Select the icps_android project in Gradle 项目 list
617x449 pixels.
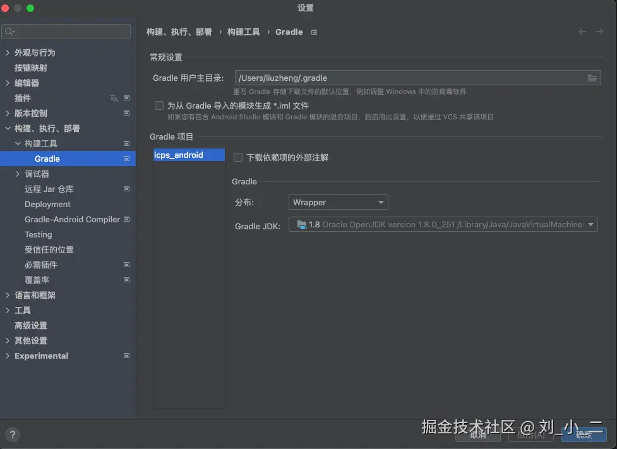click(188, 155)
